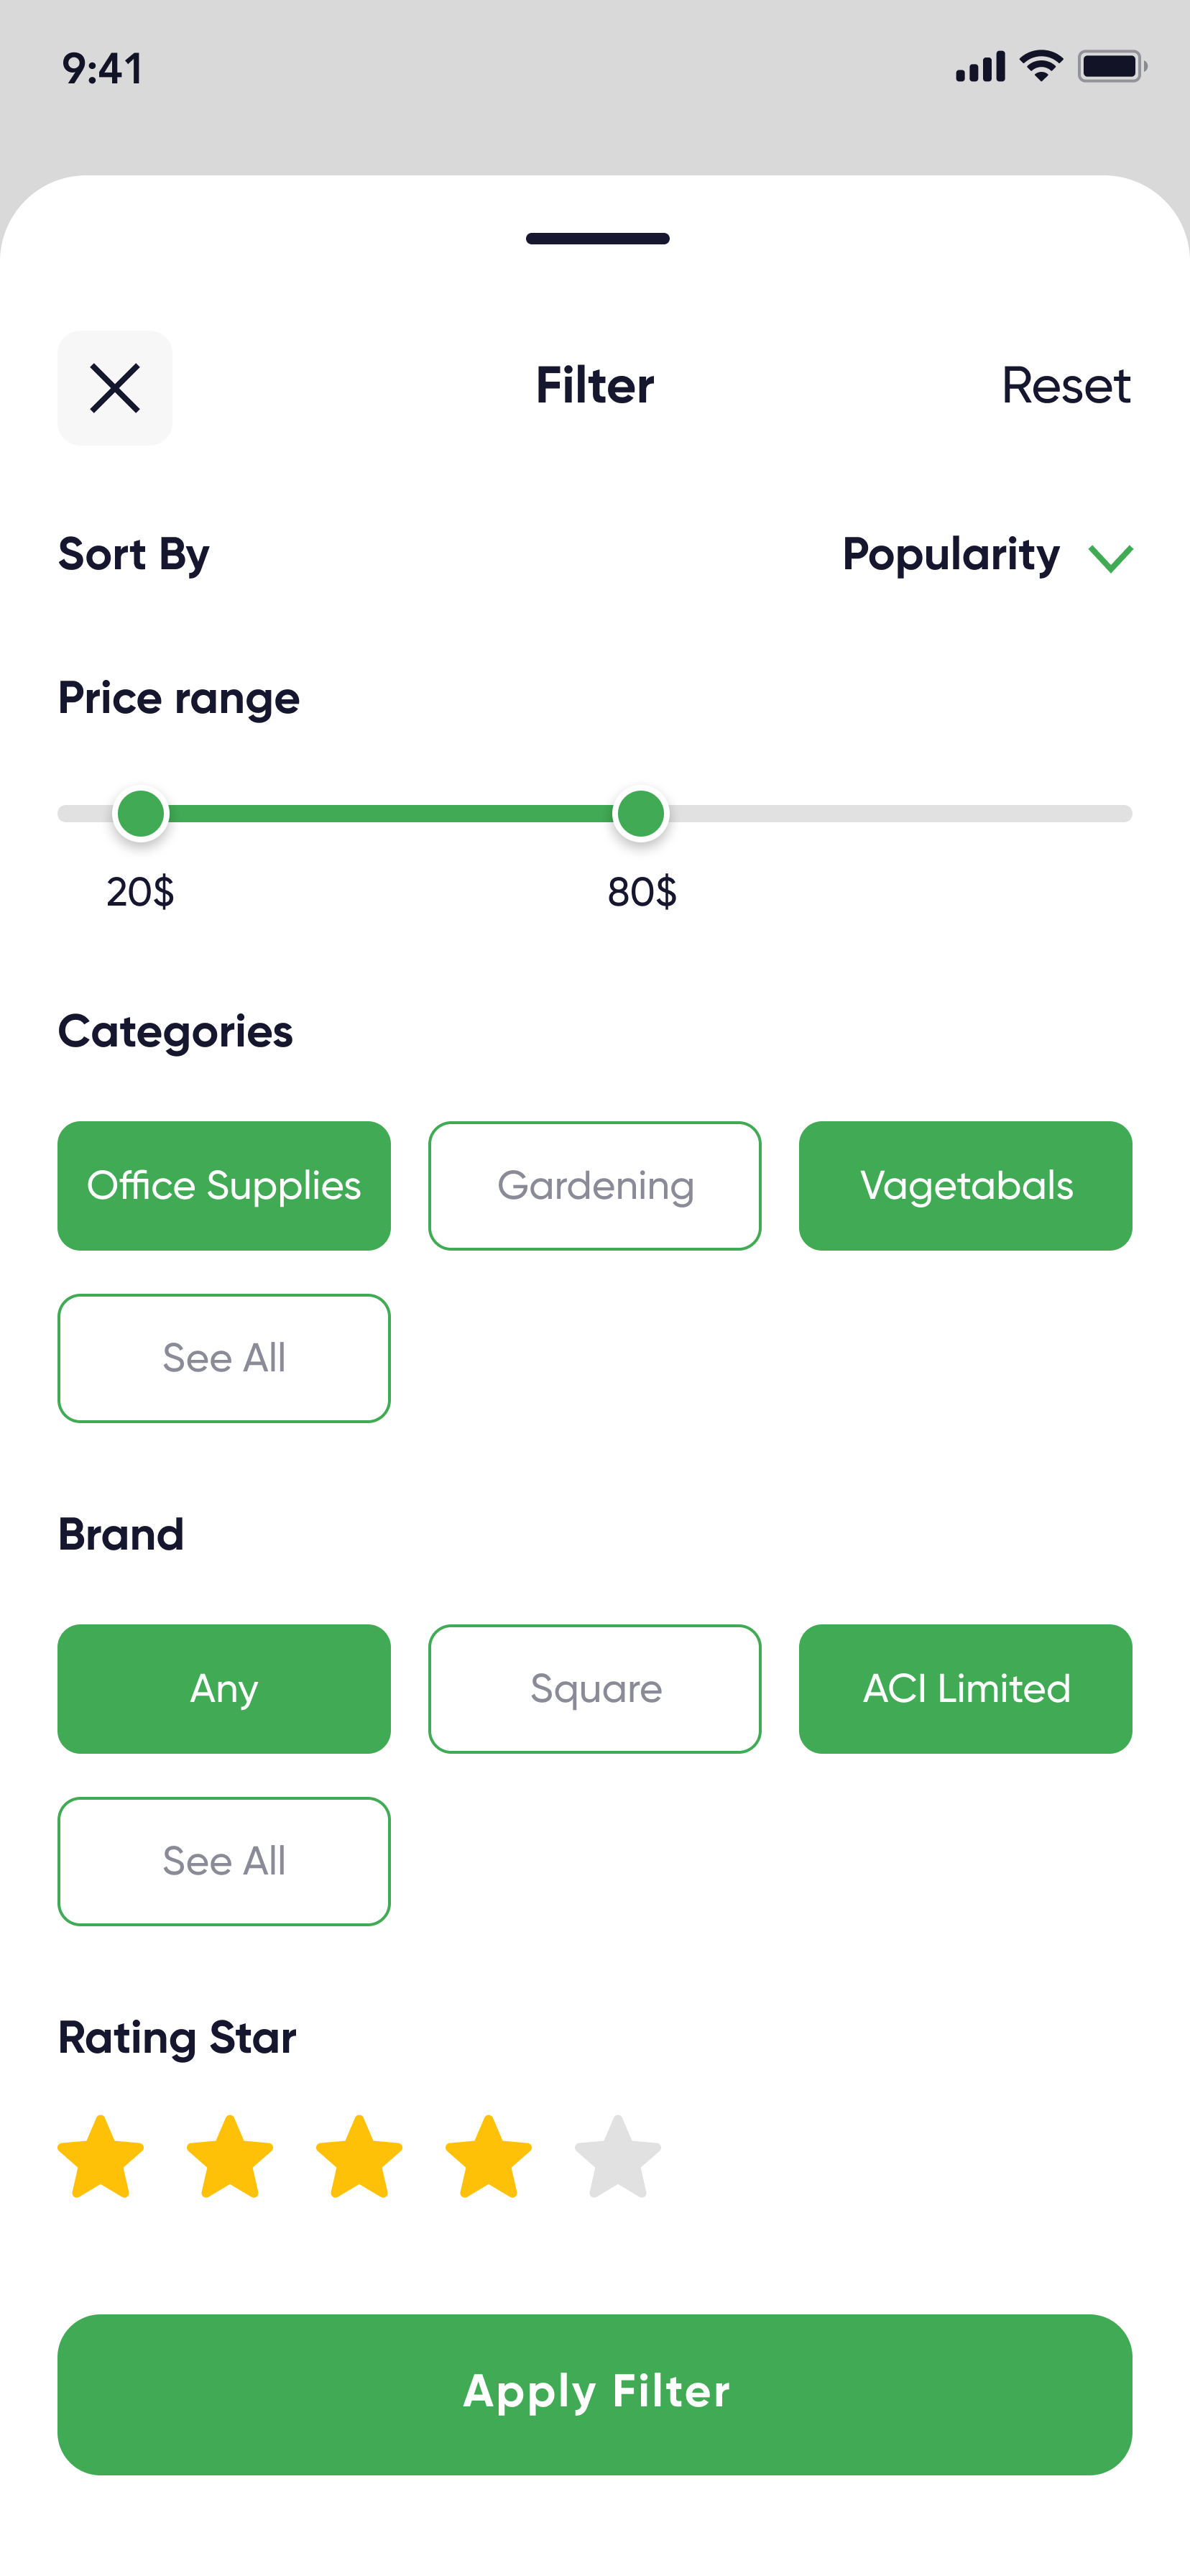Screen dimensions: 1190x2576
Task: Enable the Gardening category chip
Action: 595,1185
